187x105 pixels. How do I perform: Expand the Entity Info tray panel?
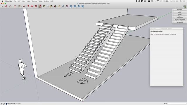[180, 9]
